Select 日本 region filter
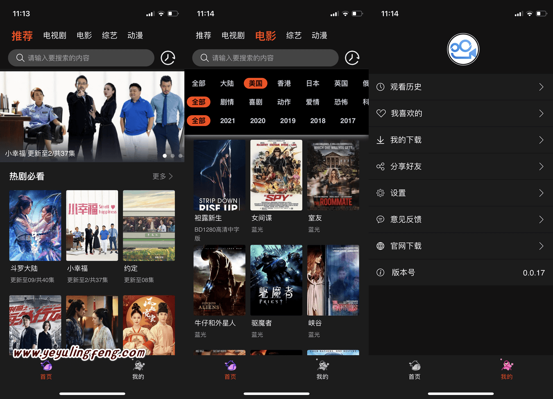 pyautogui.click(x=313, y=83)
